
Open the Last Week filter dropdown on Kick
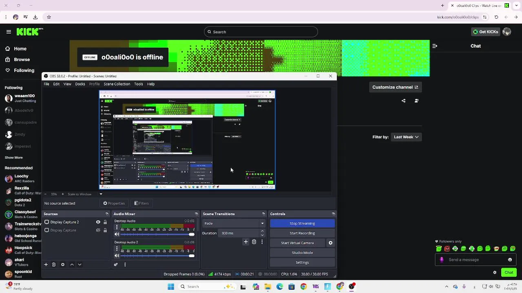406,137
